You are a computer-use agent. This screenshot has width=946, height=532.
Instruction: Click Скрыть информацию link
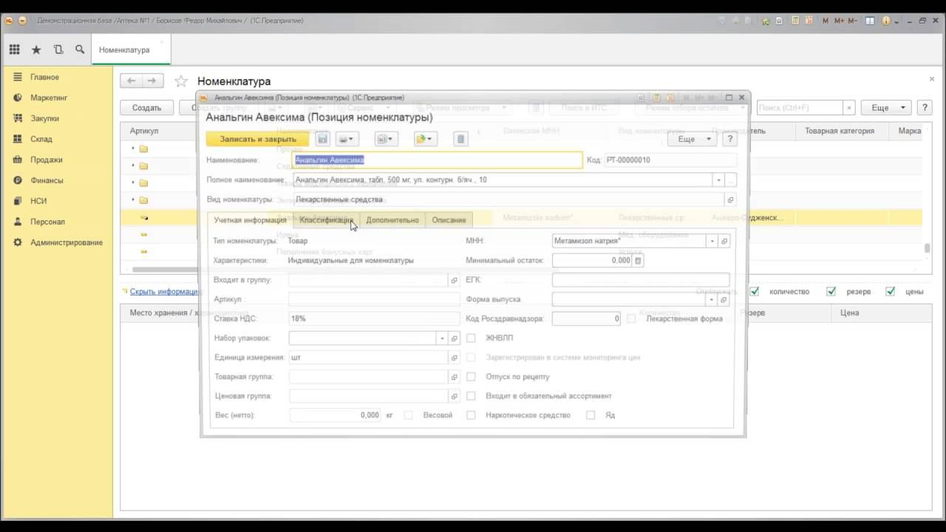coord(163,291)
